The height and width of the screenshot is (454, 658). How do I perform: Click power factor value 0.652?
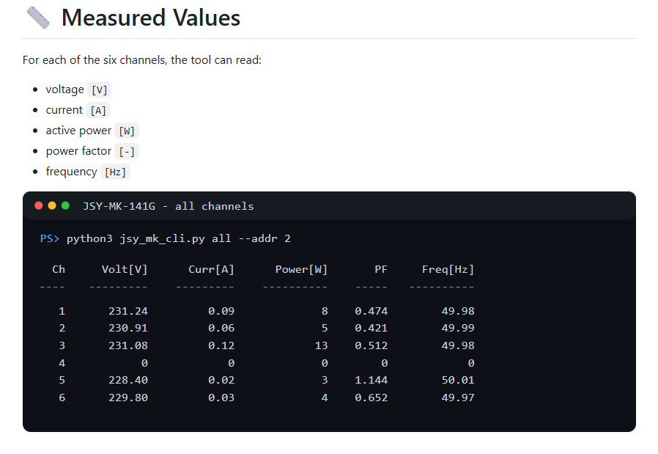pos(371,398)
